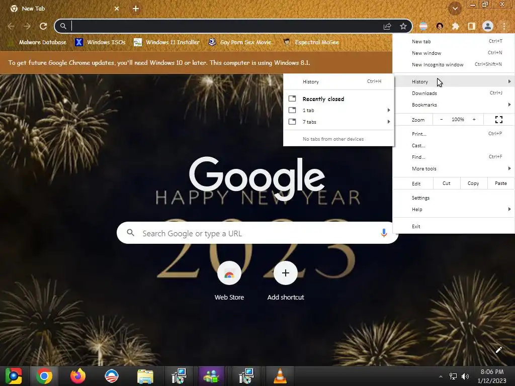
Task: Click the network tray icon
Action: coord(453,376)
